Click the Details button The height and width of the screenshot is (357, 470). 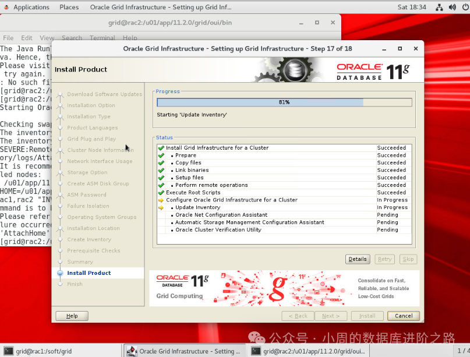pyautogui.click(x=358, y=259)
